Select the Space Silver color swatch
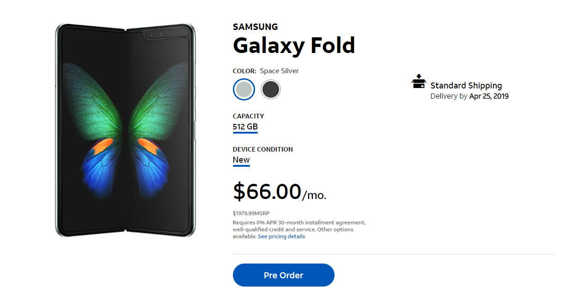The width and height of the screenshot is (573, 305). tap(244, 89)
